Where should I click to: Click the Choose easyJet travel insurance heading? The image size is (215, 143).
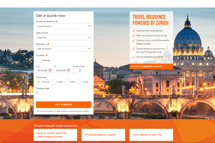pos(55,126)
